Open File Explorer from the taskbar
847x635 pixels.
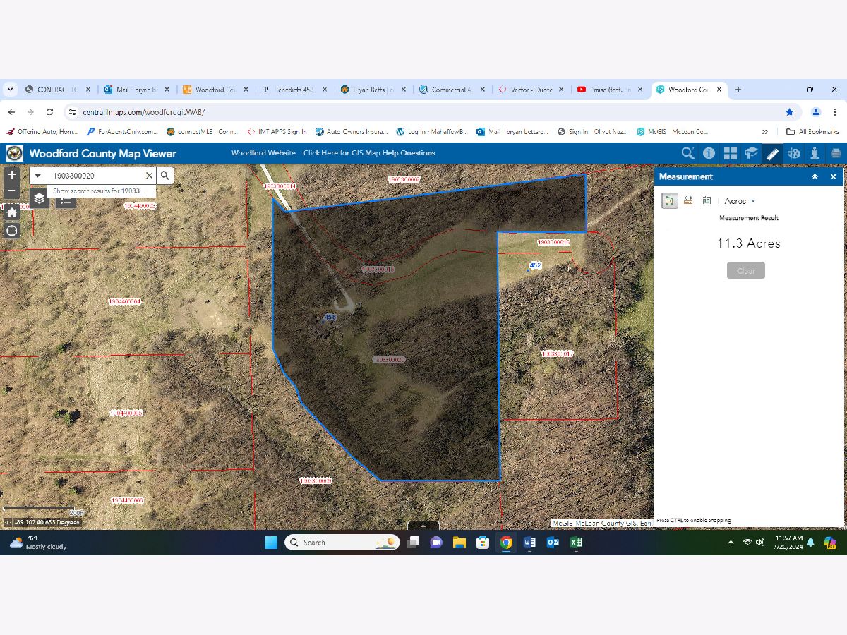click(x=459, y=543)
